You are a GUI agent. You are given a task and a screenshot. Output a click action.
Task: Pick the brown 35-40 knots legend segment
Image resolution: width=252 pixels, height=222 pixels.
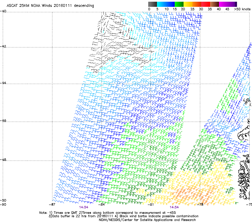coord(215,4)
